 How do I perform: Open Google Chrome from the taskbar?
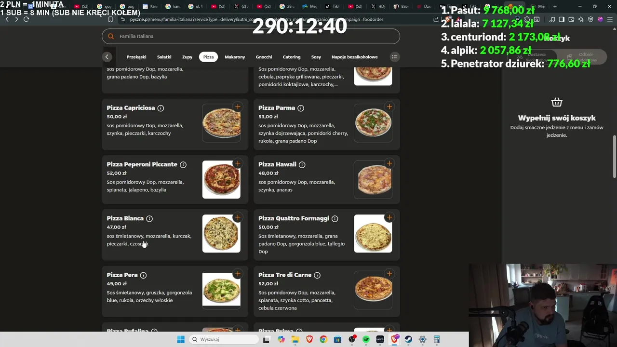[x=323, y=339]
